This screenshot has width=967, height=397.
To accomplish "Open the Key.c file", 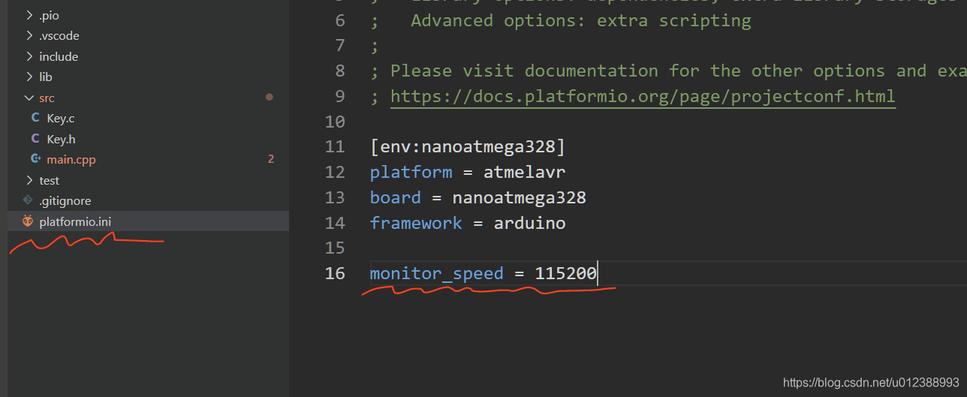I will click(61, 118).
